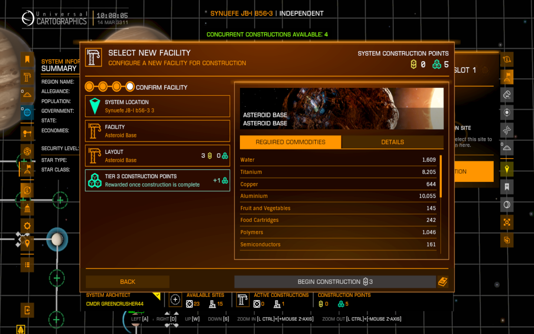The width and height of the screenshot is (534, 334).
Task: Open the Facility Asteroid Base row
Action: (158, 131)
